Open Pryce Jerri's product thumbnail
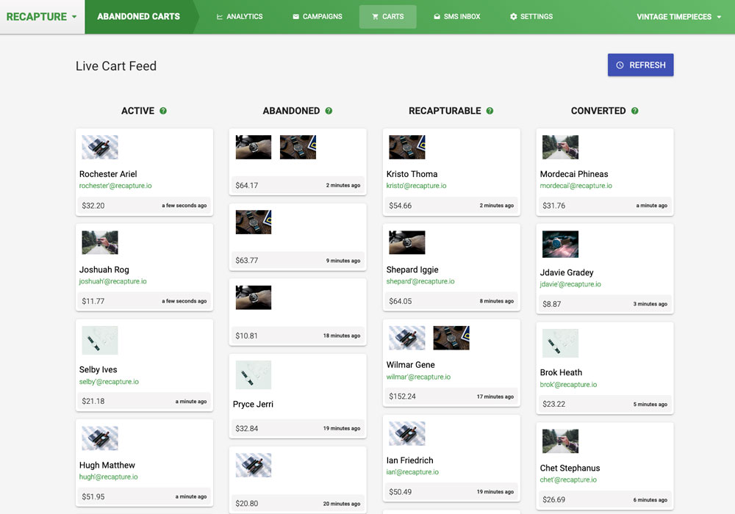 (254, 374)
